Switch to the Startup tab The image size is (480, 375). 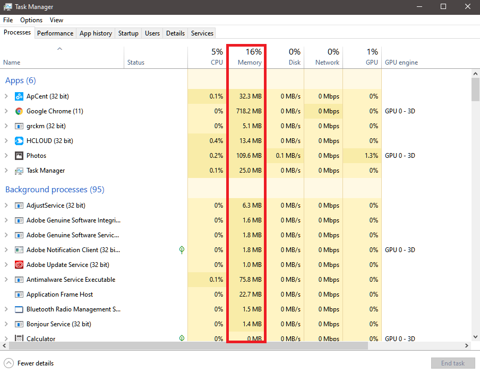[128, 33]
